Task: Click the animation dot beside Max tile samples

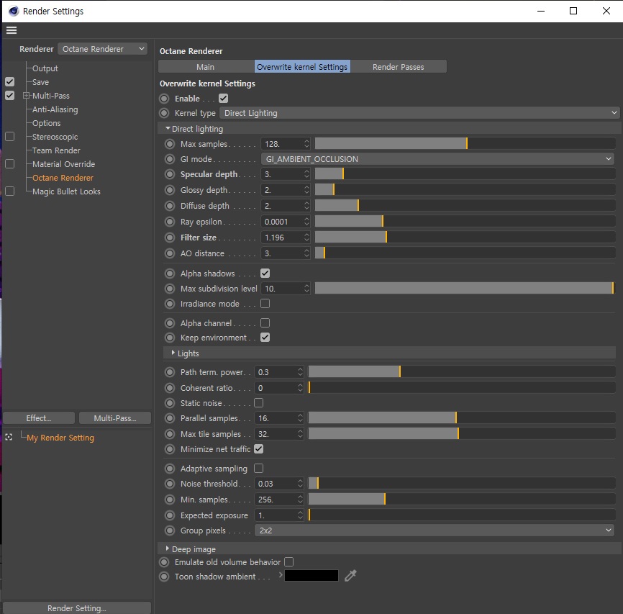Action: (170, 434)
